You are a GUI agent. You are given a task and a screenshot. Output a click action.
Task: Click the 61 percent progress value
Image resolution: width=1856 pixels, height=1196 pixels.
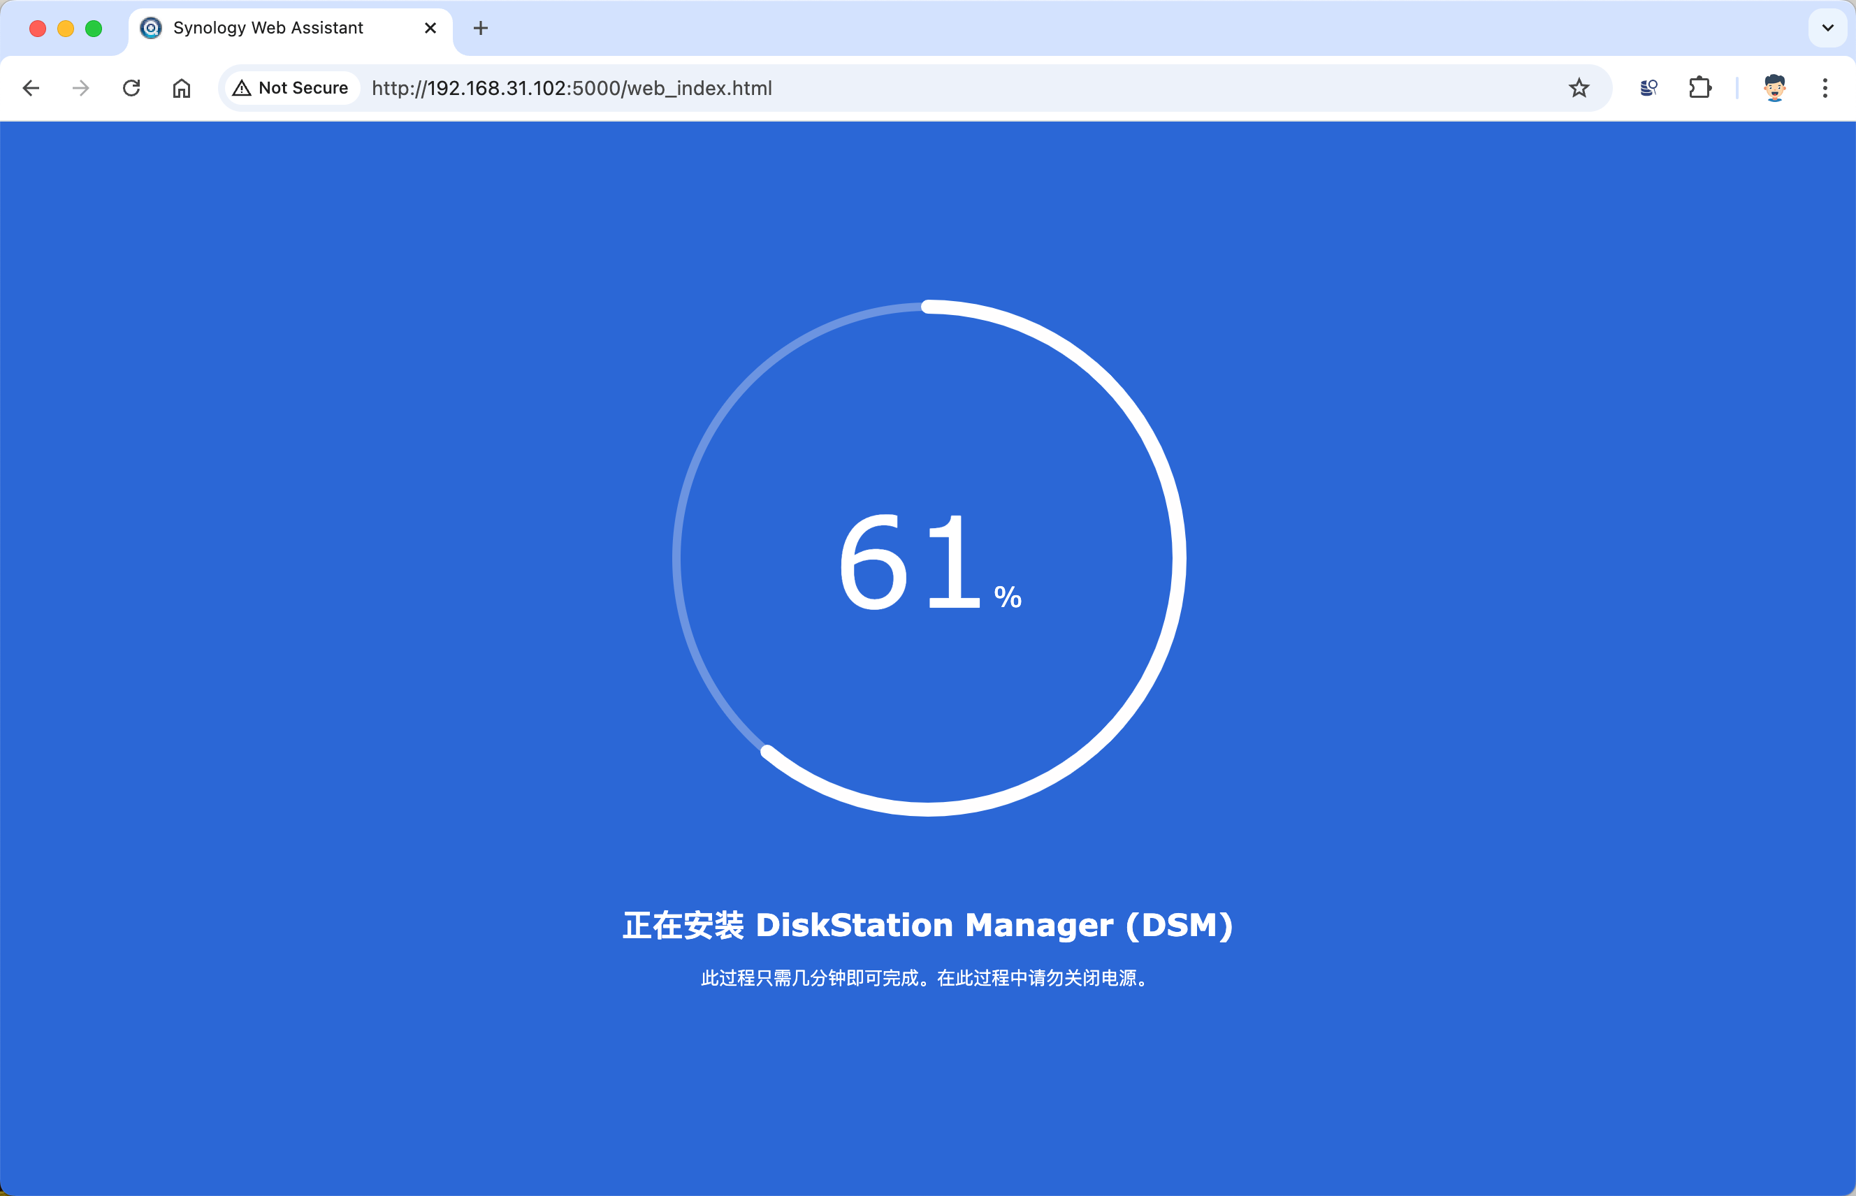click(x=929, y=562)
